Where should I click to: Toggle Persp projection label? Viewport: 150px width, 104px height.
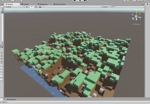coord(136,24)
